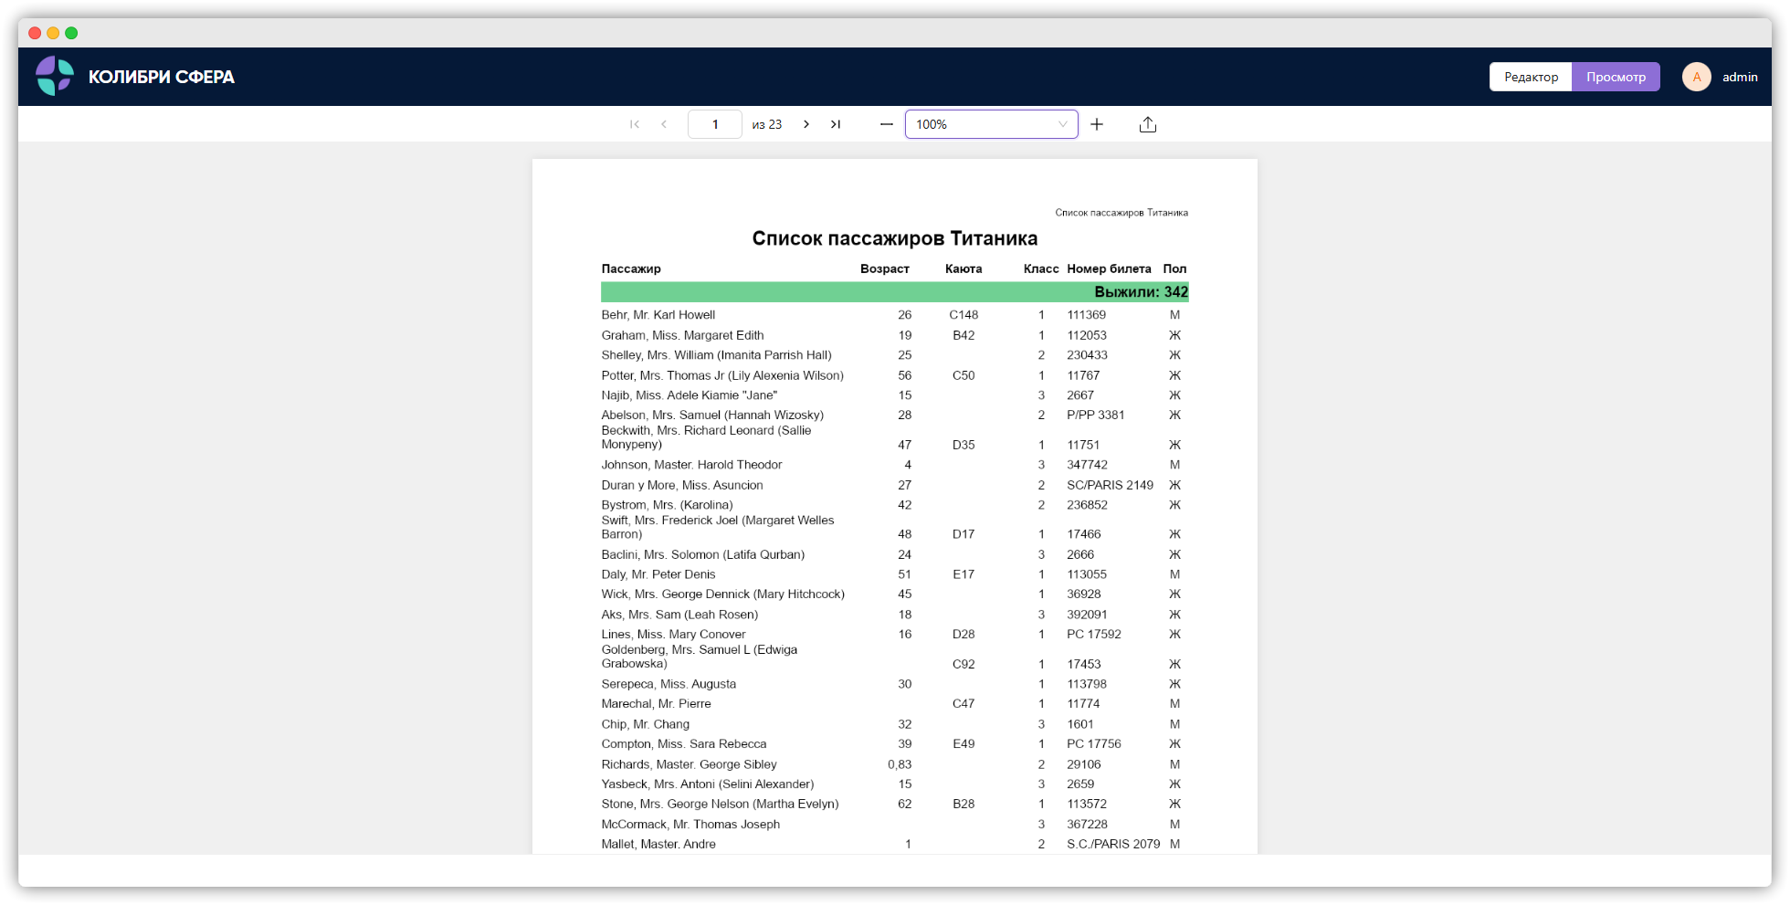Go to the previous page arrow
1790x905 pixels.
pyautogui.click(x=664, y=124)
